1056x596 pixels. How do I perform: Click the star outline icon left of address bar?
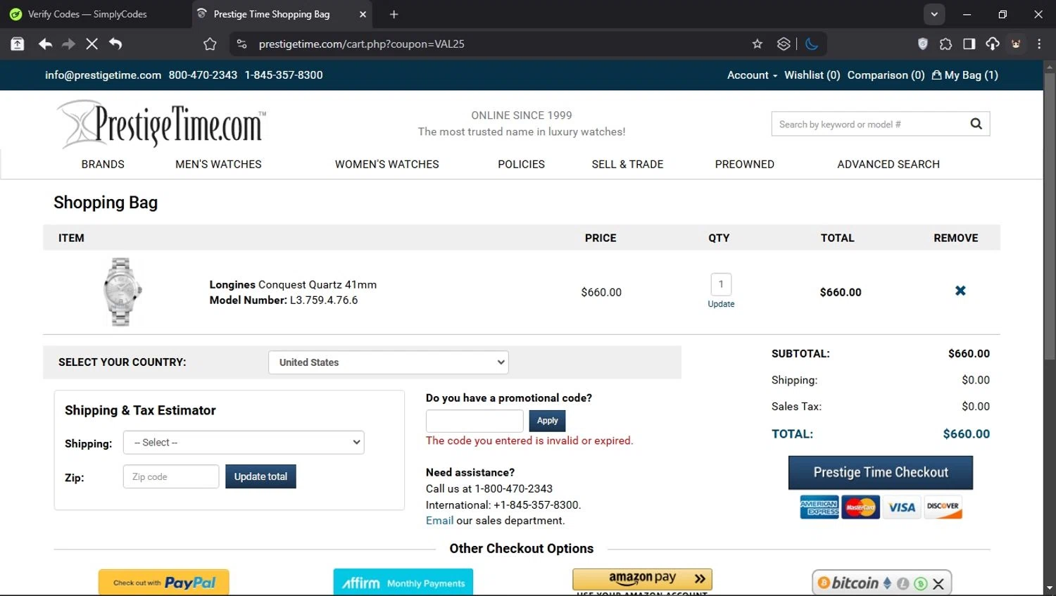tap(210, 44)
